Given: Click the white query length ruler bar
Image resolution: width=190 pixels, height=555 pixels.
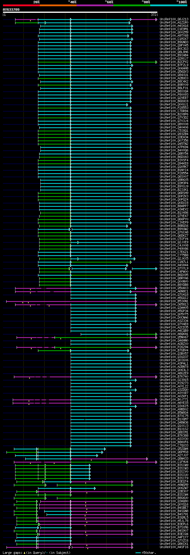Looking at the screenshot, I should tap(80, 12).
